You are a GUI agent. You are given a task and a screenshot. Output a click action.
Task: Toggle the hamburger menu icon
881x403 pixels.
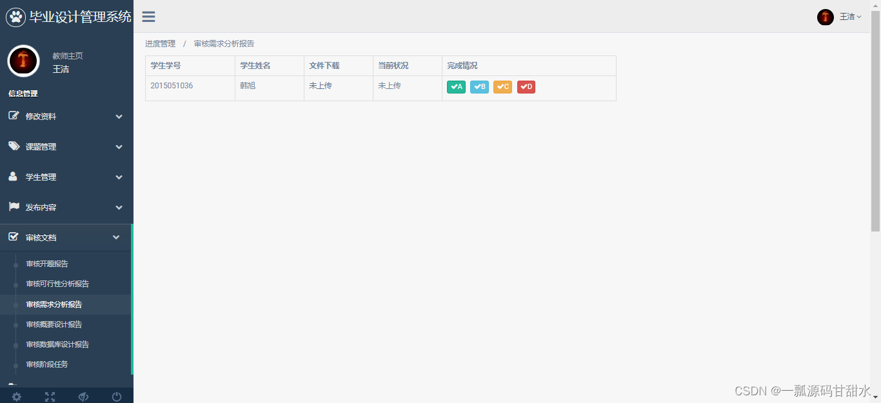click(x=148, y=17)
